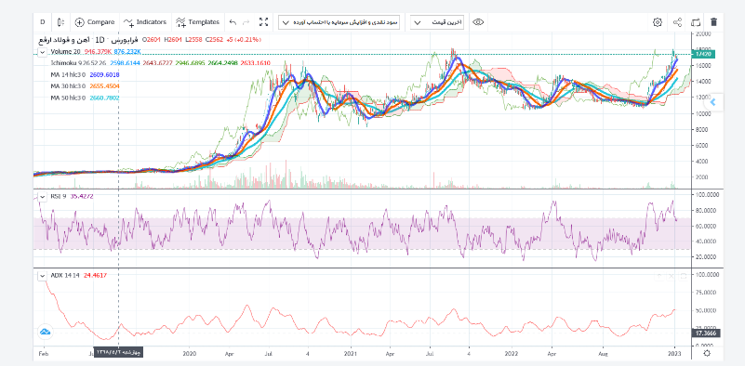Image resolution: width=745 pixels, height=366 pixels.
Task: Click the 2022 label on time axis
Action: click(512, 354)
